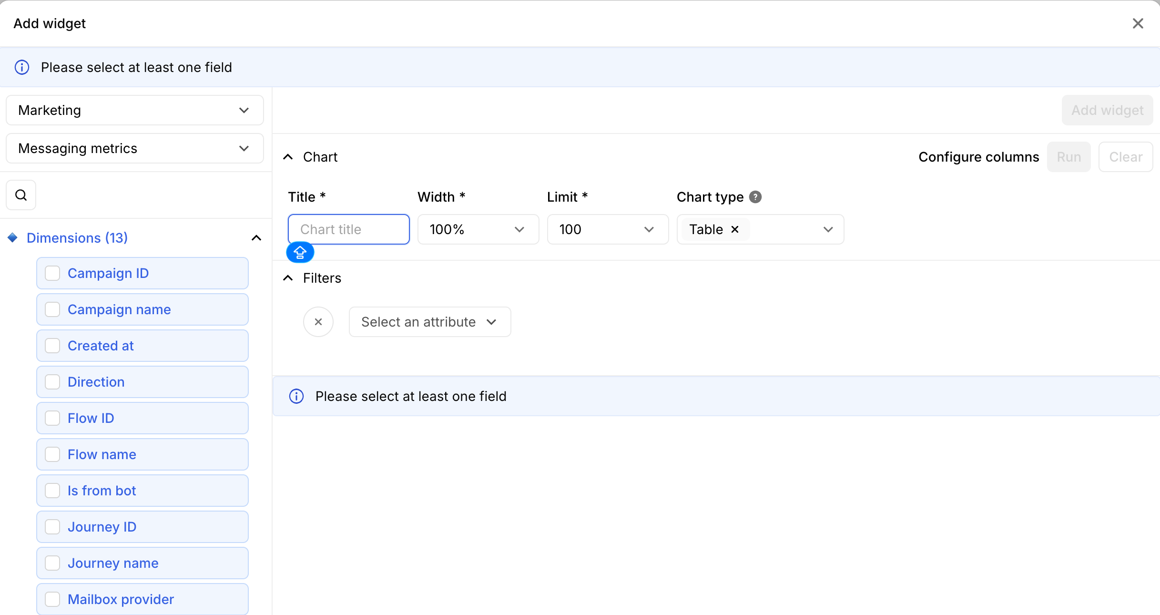
Task: Click the Chart type help icon
Action: [x=755, y=197]
